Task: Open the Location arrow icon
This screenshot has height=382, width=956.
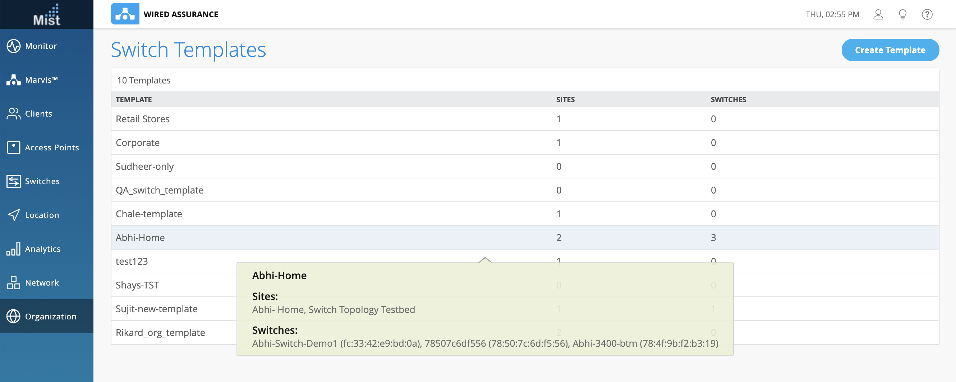Action: pos(14,215)
